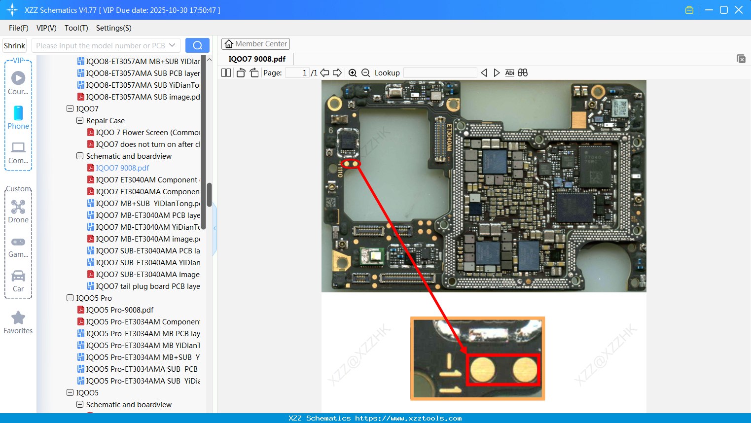Open the Settings(S) menu
This screenshot has width=751, height=423.
(x=114, y=28)
